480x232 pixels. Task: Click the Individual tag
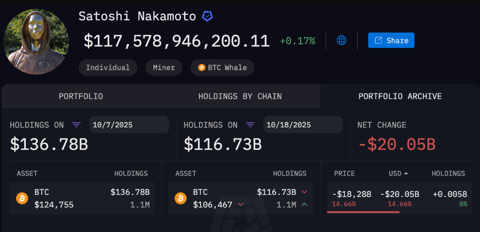click(x=108, y=68)
